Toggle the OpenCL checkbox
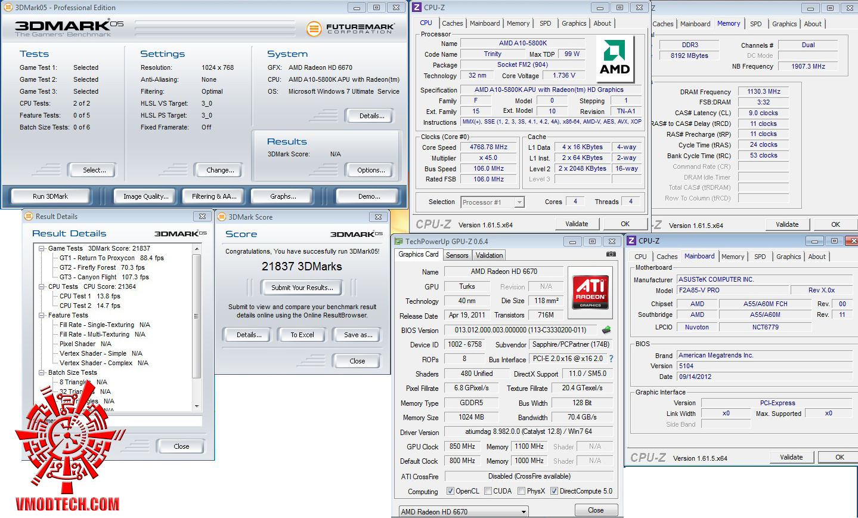 point(450,491)
